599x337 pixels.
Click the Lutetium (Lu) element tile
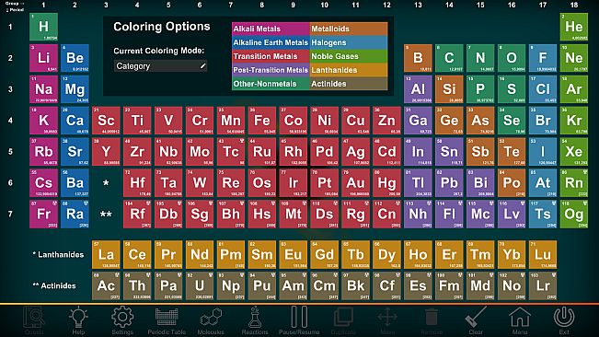pyautogui.click(x=543, y=254)
